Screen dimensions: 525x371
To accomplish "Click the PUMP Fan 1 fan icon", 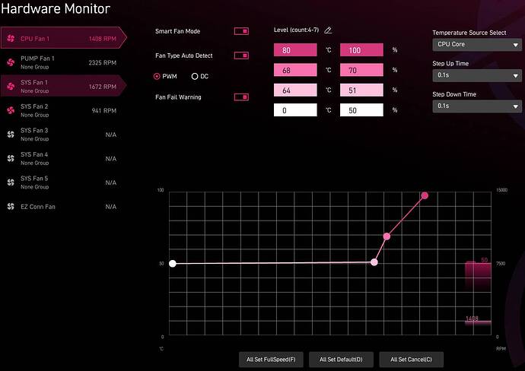I will click(11, 62).
